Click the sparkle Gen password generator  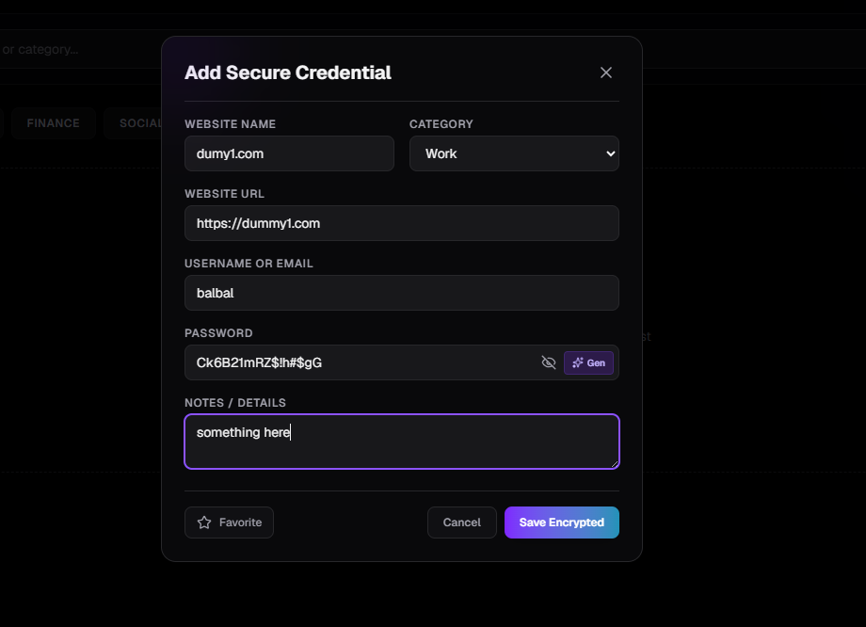588,363
